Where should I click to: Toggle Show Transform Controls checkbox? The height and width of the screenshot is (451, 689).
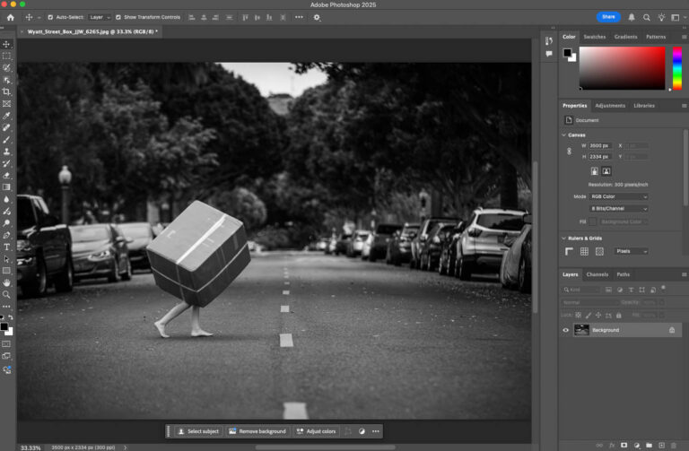[118, 17]
